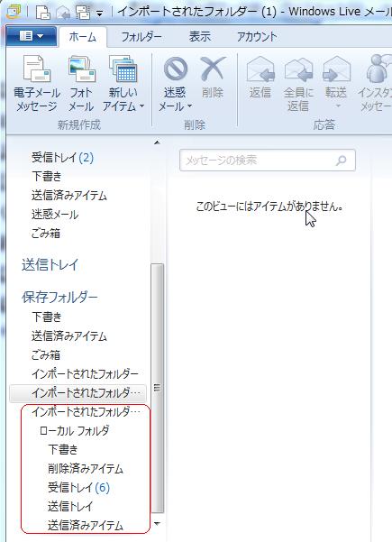The image size is (392, 542).
Task: Select 受信トレイ (6) under ローカル フォルダ
Action: (78, 487)
